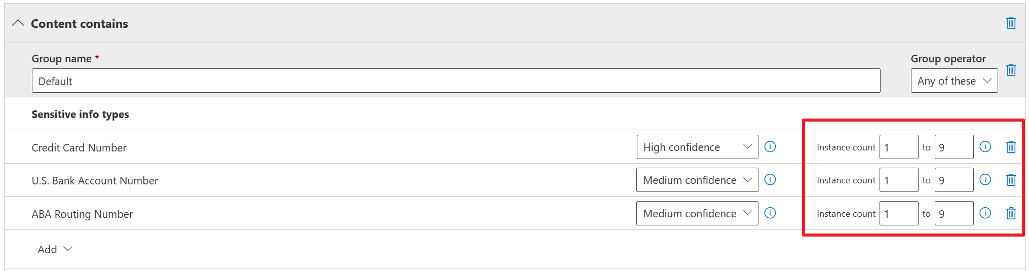
Task: Open the Group operator dropdown
Action: point(954,81)
